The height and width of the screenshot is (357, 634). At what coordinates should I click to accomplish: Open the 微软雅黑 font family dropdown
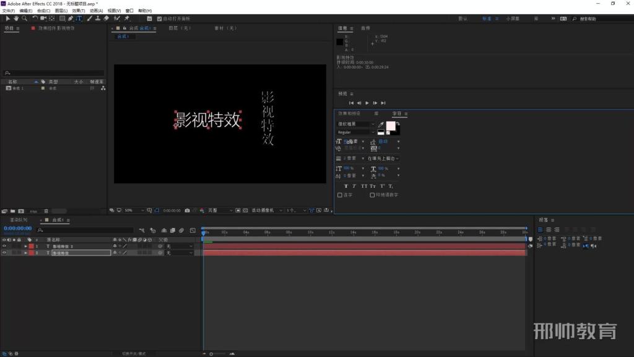click(x=356, y=124)
